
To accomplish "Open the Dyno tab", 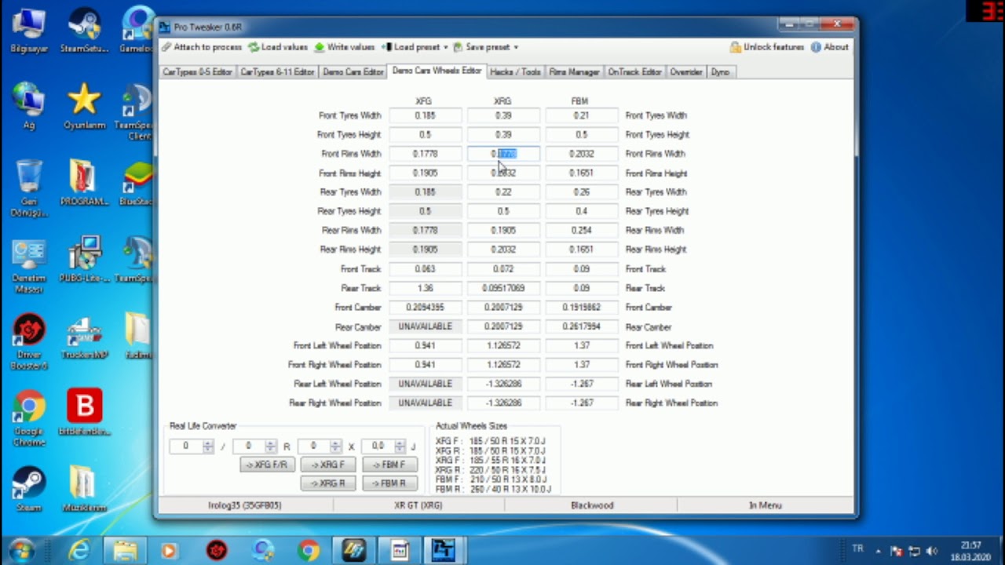I will click(720, 71).
